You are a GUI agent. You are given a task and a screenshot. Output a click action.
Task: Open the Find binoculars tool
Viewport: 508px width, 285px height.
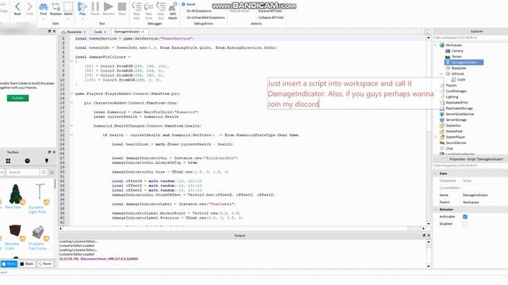[43, 9]
